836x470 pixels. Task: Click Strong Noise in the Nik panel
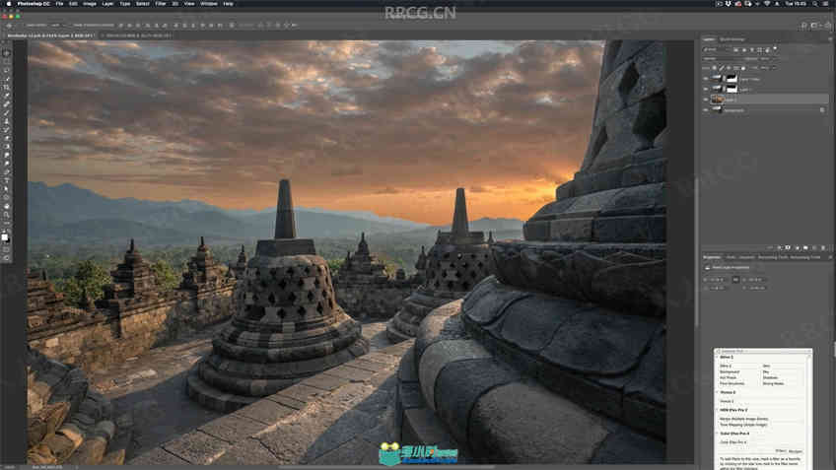(x=773, y=383)
